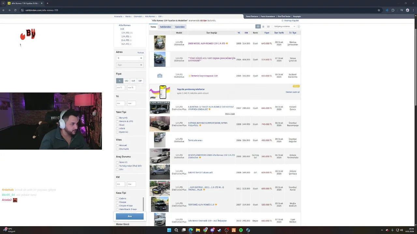Open Spotify from the taskbar
This screenshot has width=417, height=234.
pyautogui.click(x=241, y=230)
